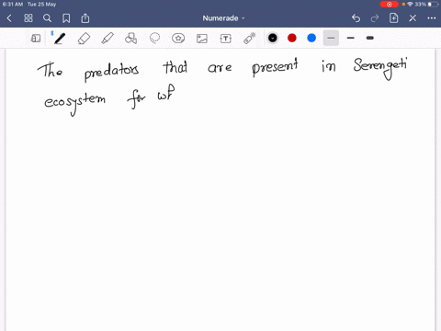The image size is (441, 331).
Task: Select the Highlighter tool
Action: (107, 39)
